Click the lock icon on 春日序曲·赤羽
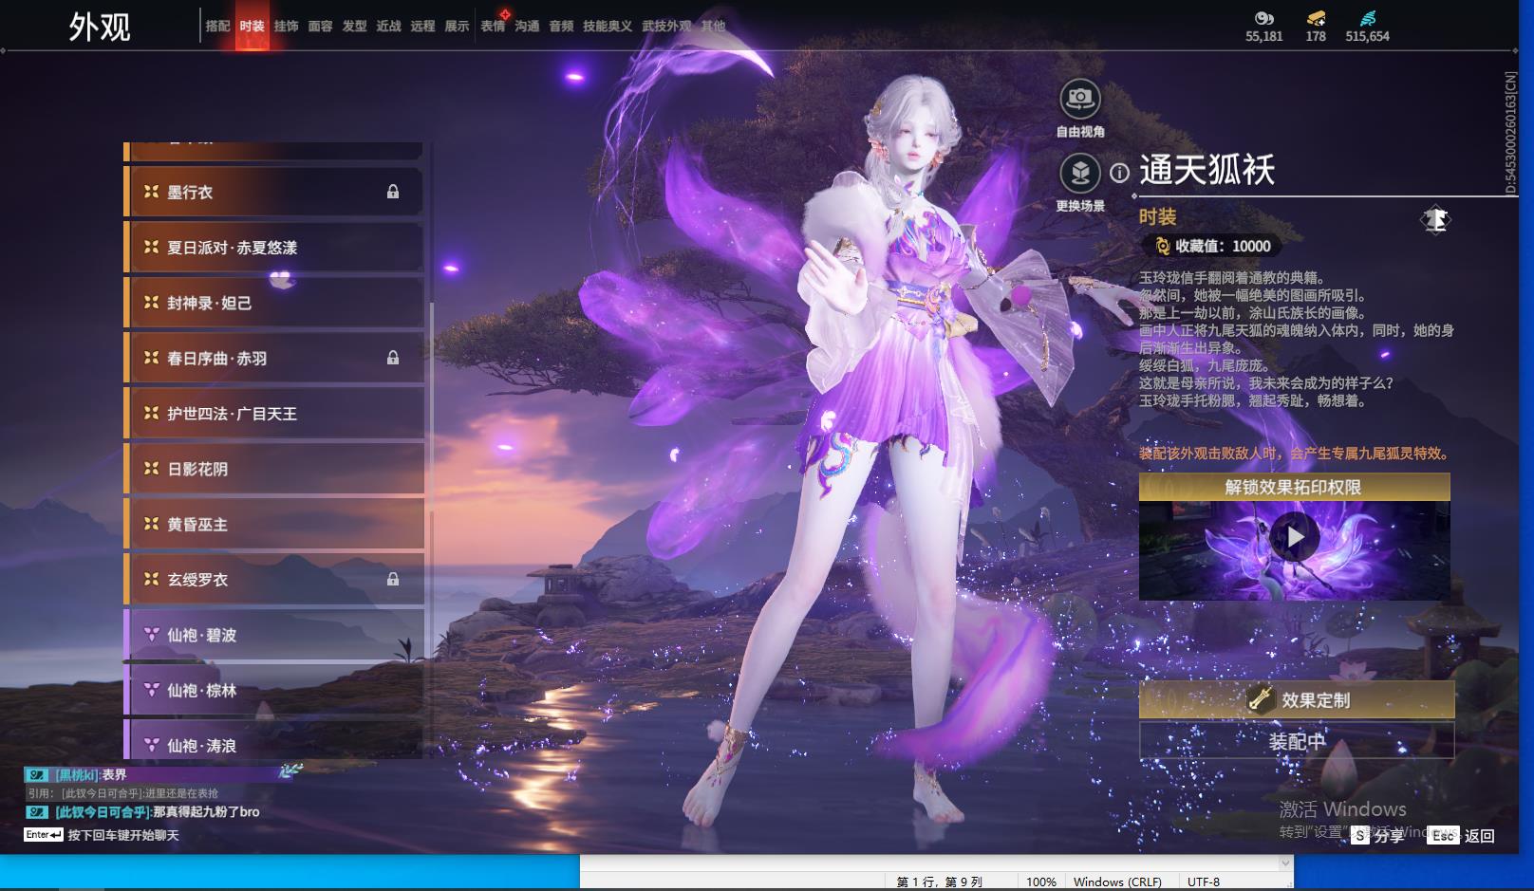Screen dimensions: 1534x891 393,358
